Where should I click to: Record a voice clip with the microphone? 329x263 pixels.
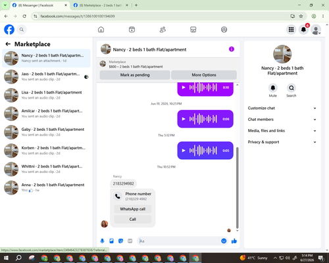coord(102,241)
